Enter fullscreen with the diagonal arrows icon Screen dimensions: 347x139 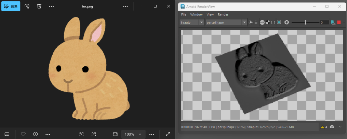(x=168, y=134)
